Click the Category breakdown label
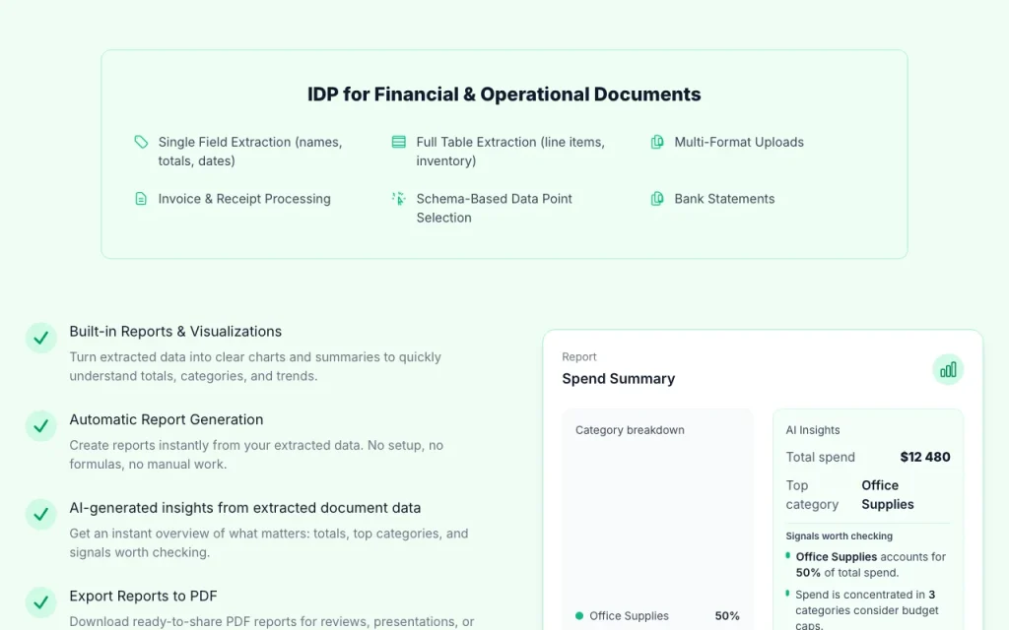The image size is (1009, 630). click(630, 430)
